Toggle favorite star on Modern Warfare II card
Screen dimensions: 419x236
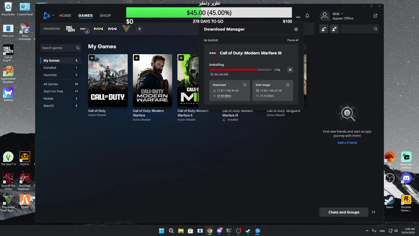(181, 58)
